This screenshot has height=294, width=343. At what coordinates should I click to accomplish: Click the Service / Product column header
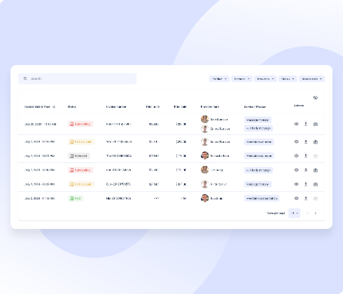pyautogui.click(x=255, y=106)
